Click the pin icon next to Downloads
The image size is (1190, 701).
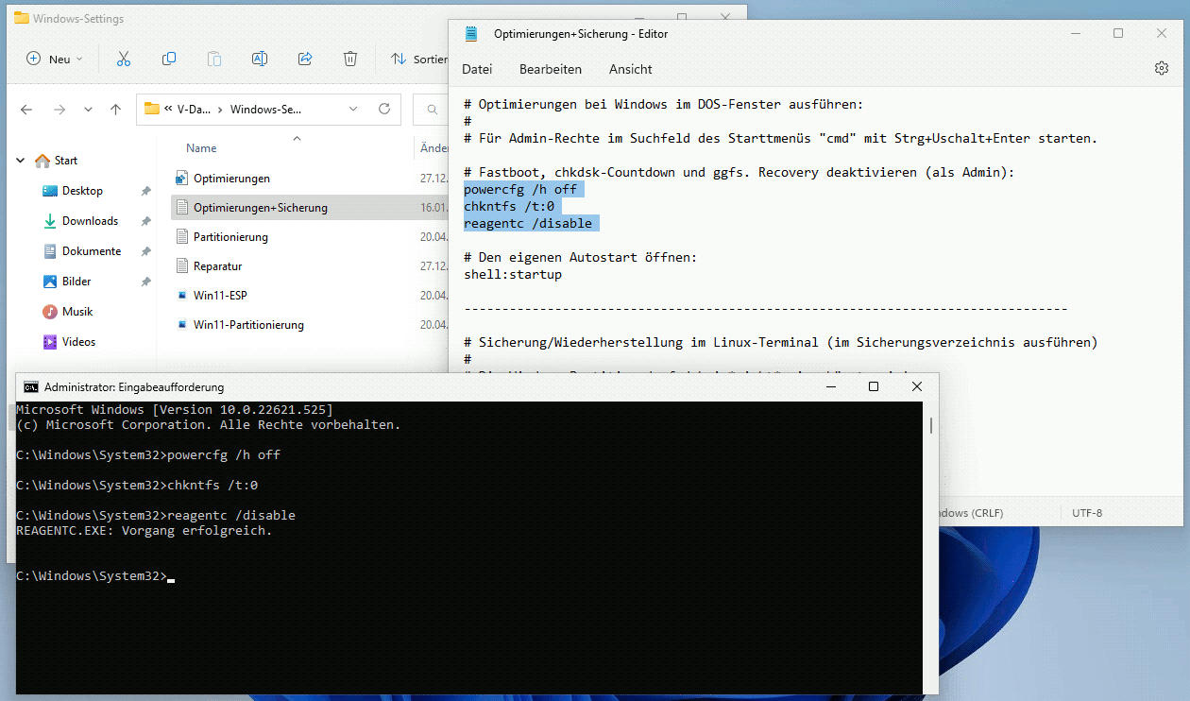click(x=145, y=221)
